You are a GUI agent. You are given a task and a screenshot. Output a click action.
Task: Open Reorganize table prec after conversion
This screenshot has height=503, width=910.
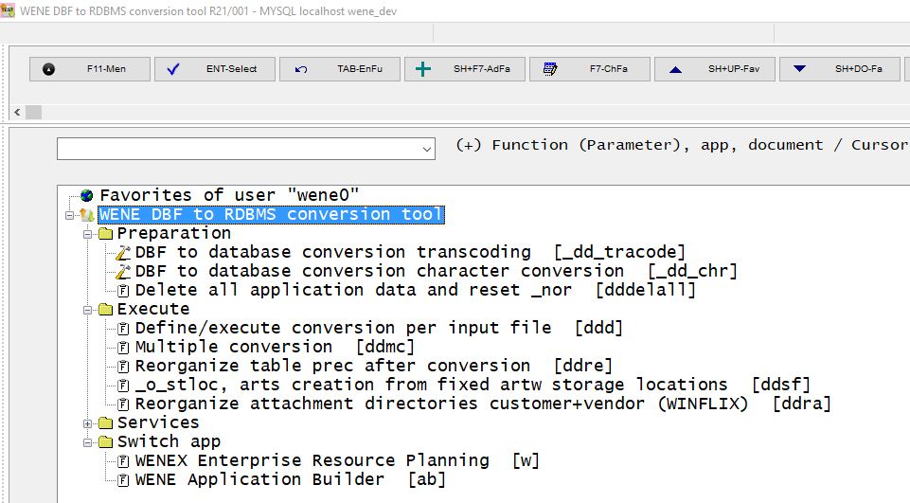click(374, 366)
